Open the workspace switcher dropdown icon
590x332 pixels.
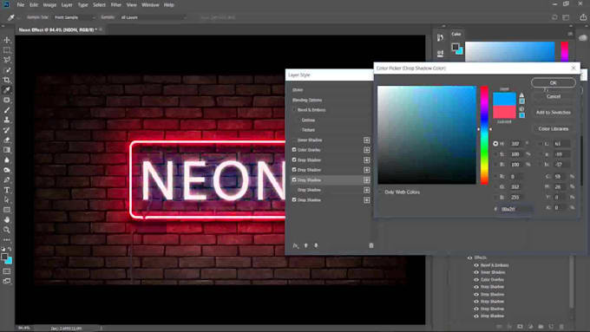coord(566,17)
